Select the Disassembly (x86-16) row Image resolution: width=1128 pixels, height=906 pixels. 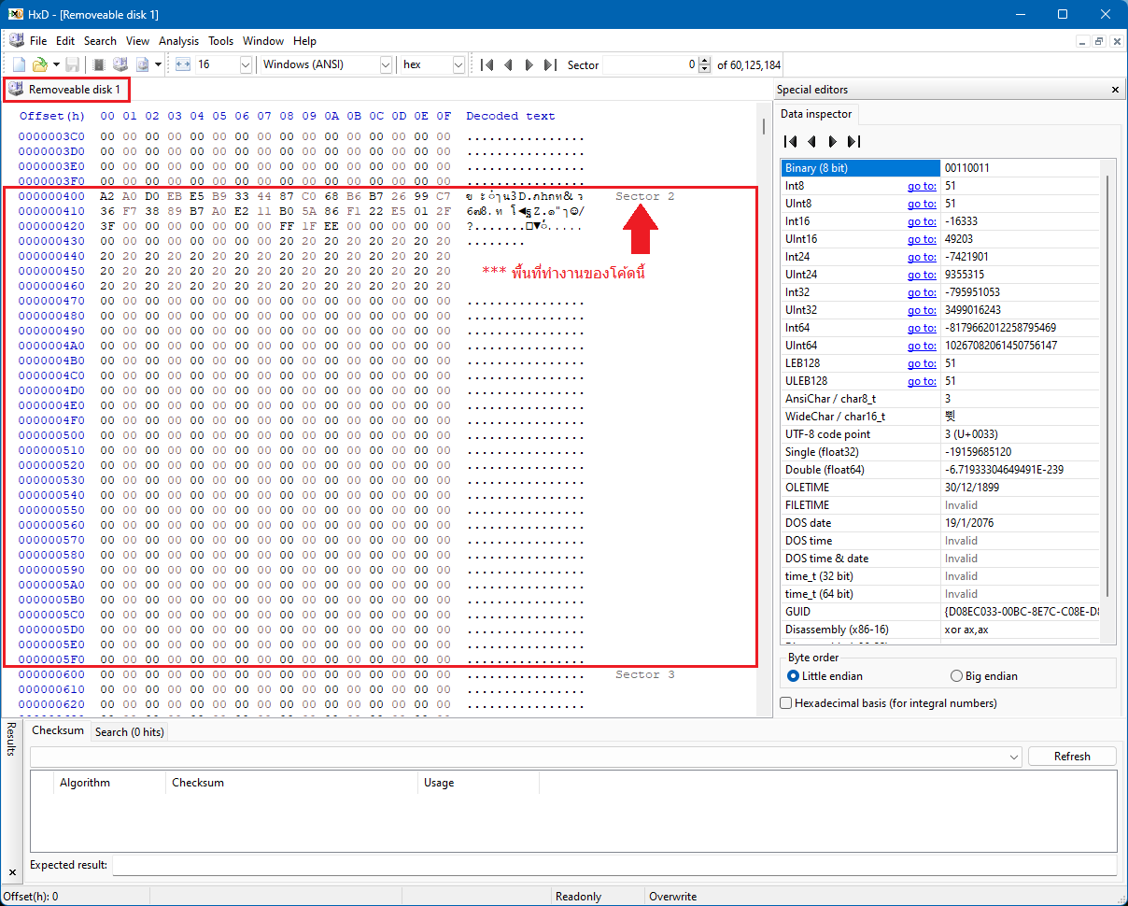tap(939, 630)
